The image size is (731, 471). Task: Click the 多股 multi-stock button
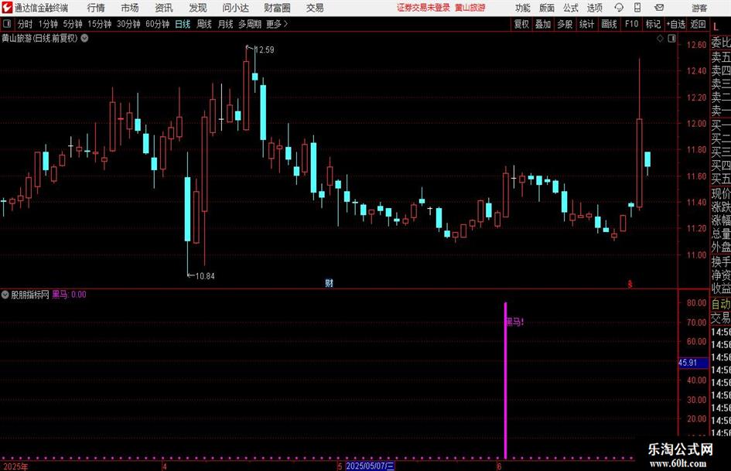pos(565,24)
